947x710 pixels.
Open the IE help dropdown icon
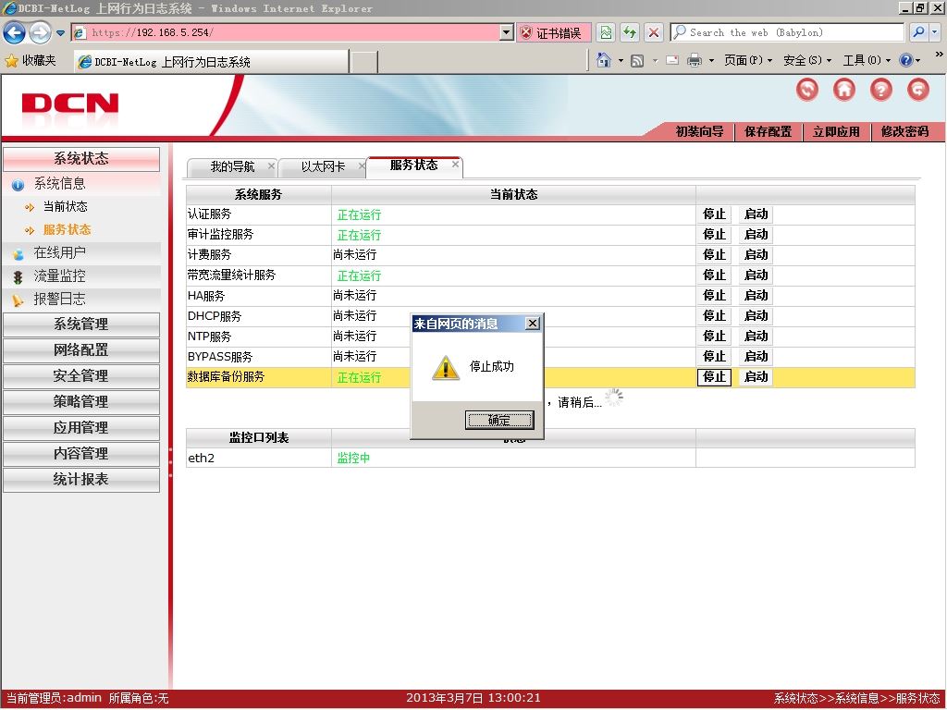[x=910, y=60]
